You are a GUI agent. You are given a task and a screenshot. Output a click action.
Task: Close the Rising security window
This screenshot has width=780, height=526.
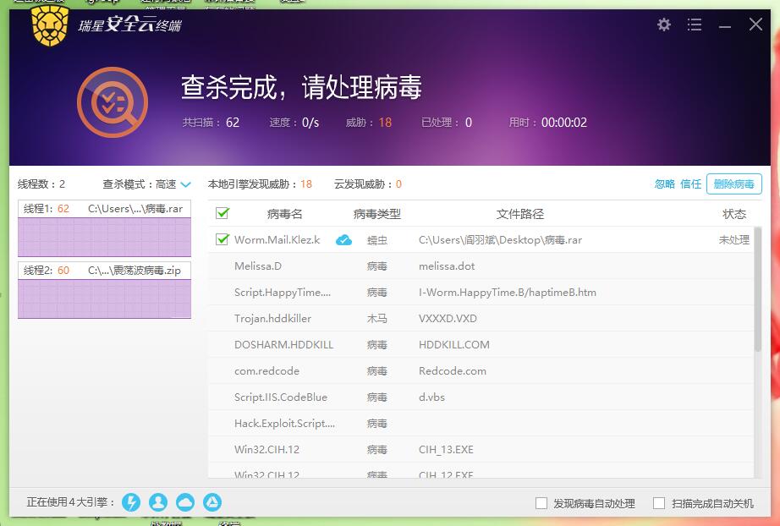pyautogui.click(x=755, y=24)
